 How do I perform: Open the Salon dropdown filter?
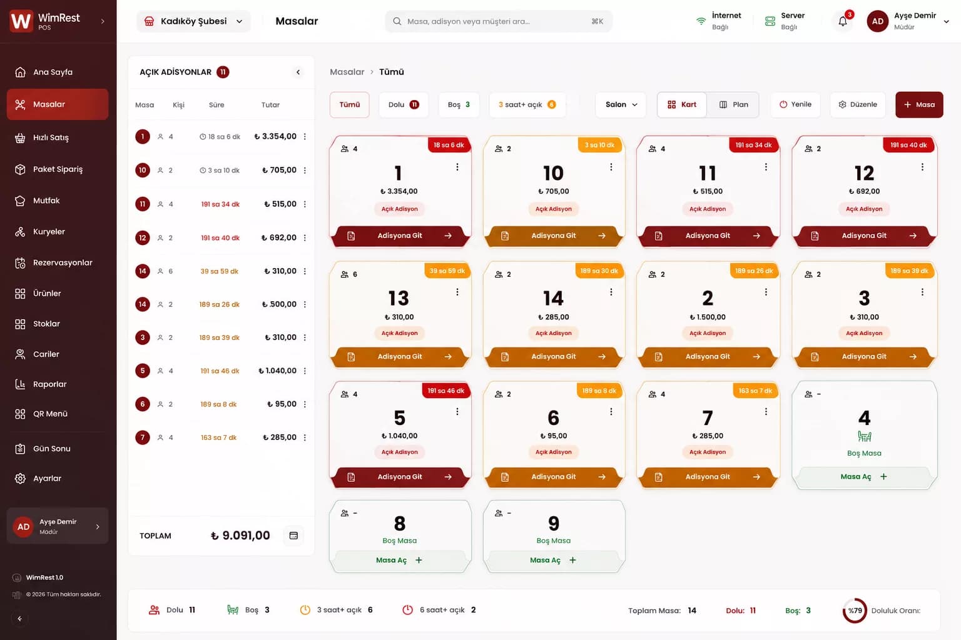(x=621, y=105)
